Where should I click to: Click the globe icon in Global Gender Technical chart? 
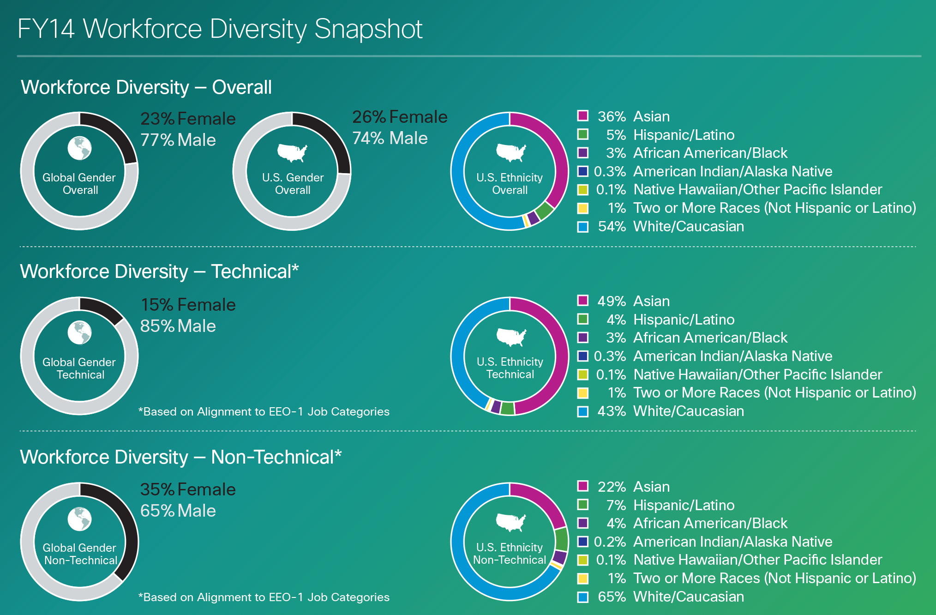[x=79, y=333]
